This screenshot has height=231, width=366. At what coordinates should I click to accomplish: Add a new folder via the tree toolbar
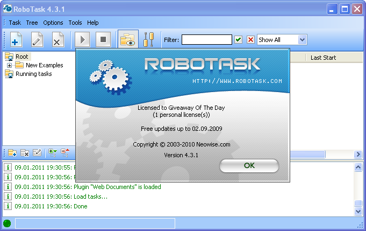12,153
